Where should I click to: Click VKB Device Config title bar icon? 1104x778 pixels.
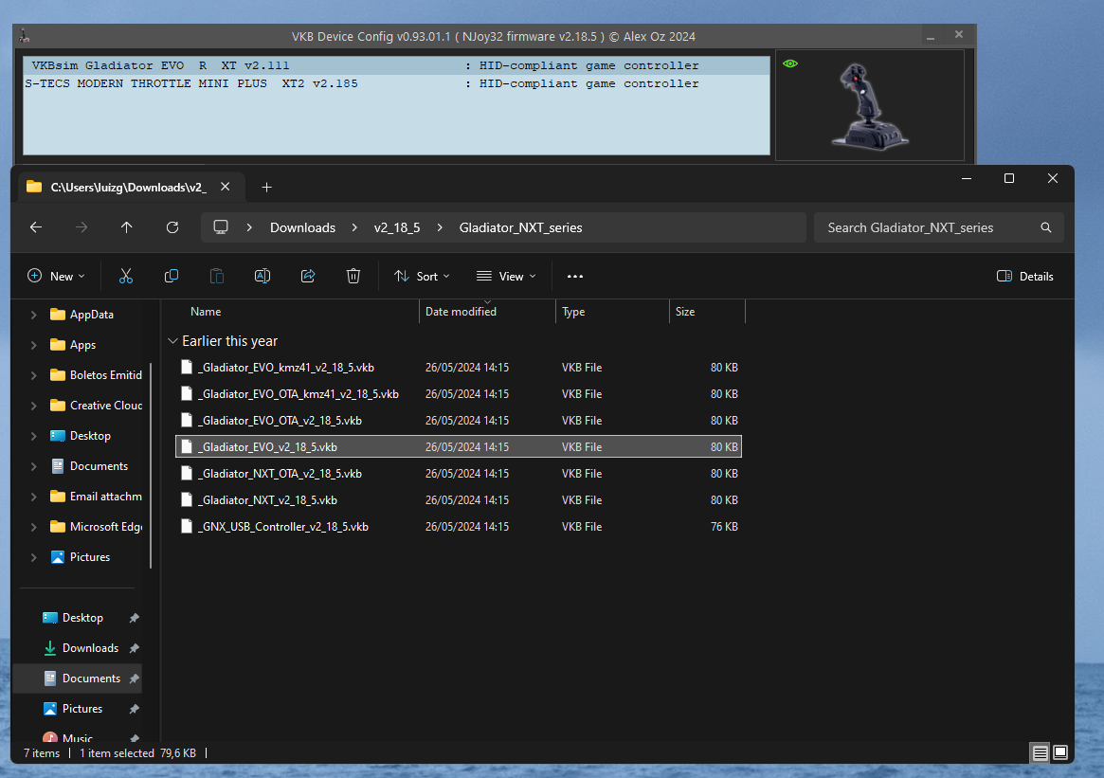pyautogui.click(x=24, y=36)
